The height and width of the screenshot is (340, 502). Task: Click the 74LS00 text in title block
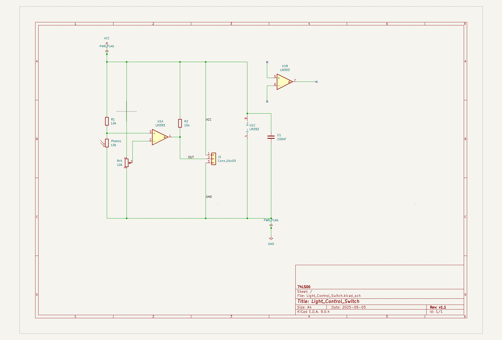click(304, 287)
